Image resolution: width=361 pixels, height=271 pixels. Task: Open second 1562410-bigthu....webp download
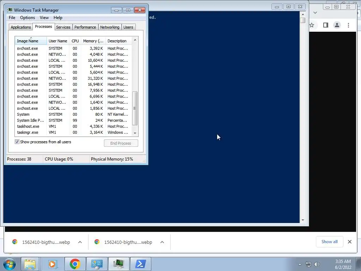point(128,242)
